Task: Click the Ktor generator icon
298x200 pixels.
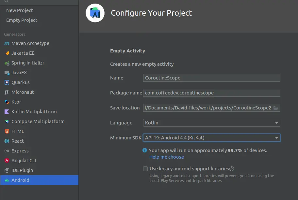Action: click(7, 102)
